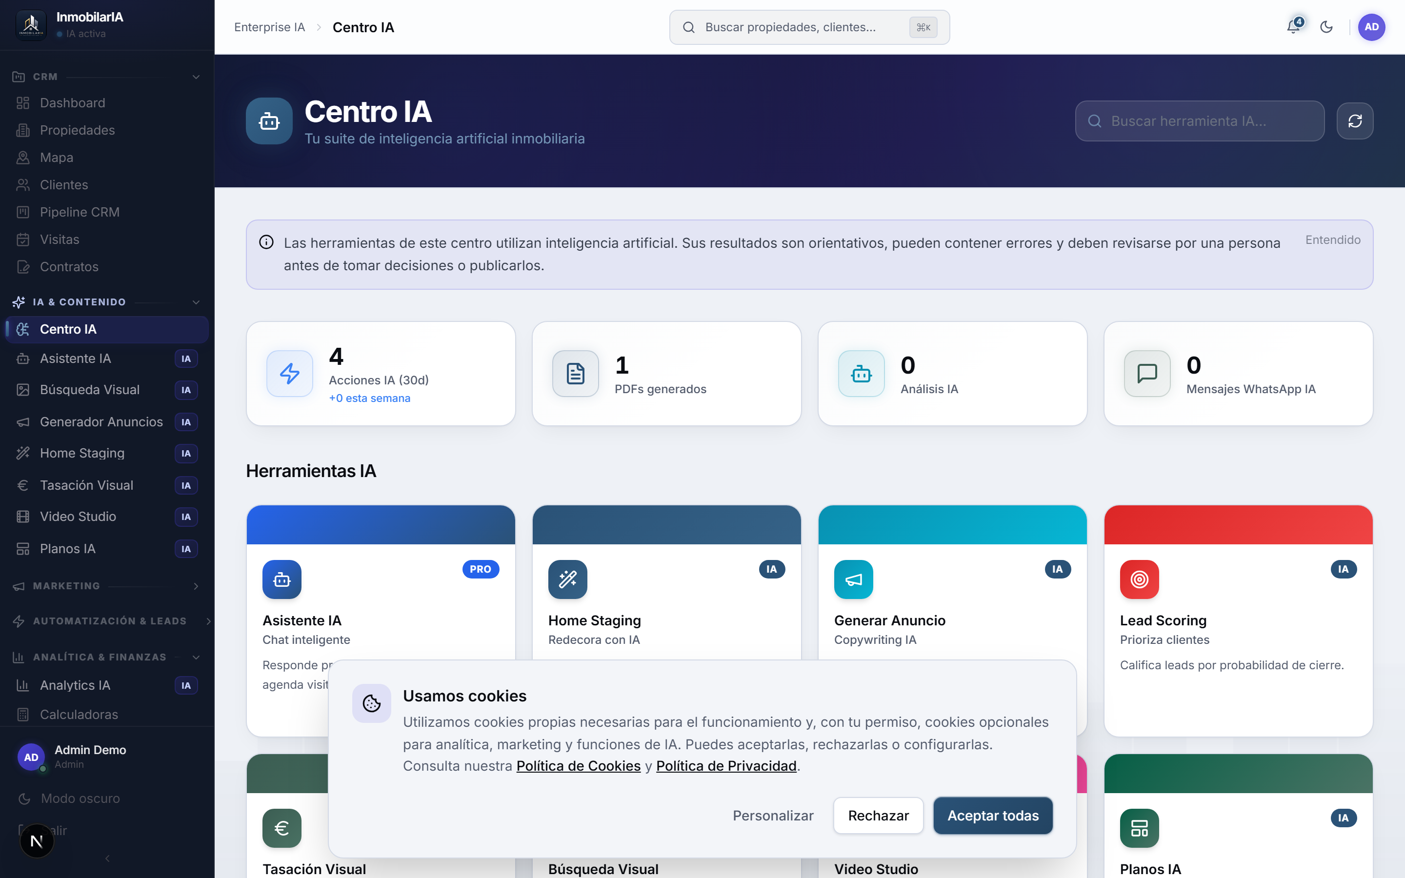Click the Tasación Visual euro icon card

281,827
